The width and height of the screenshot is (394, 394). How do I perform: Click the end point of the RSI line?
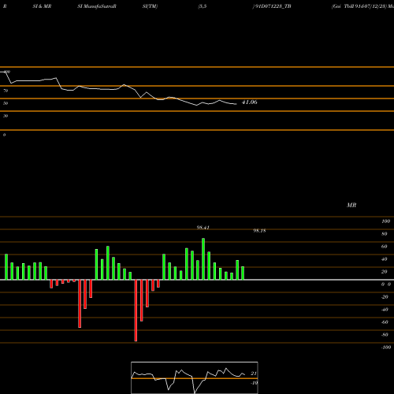click(x=236, y=104)
